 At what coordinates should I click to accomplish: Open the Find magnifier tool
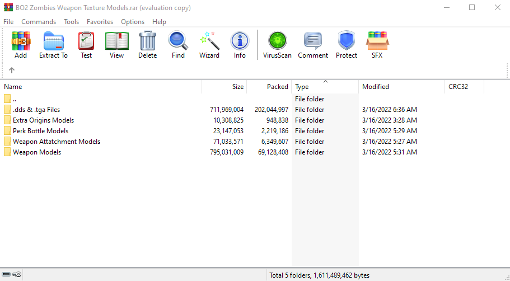178,41
